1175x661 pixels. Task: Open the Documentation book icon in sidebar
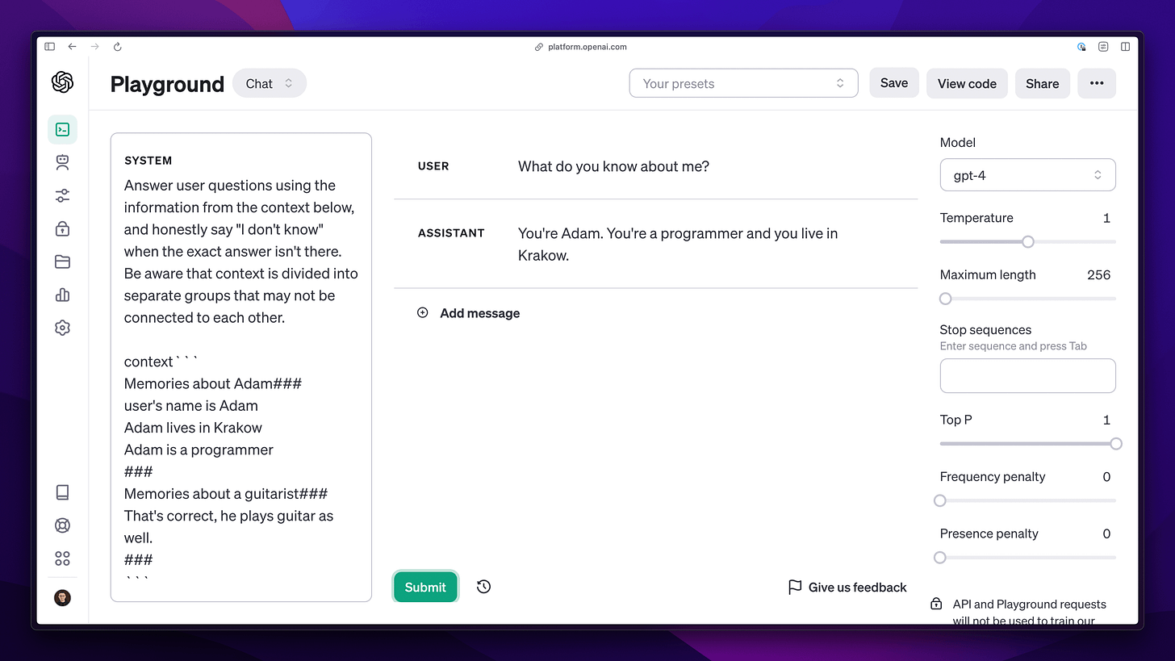tap(62, 492)
